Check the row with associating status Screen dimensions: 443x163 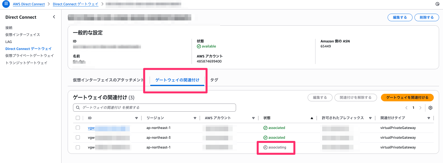[x=78, y=147]
